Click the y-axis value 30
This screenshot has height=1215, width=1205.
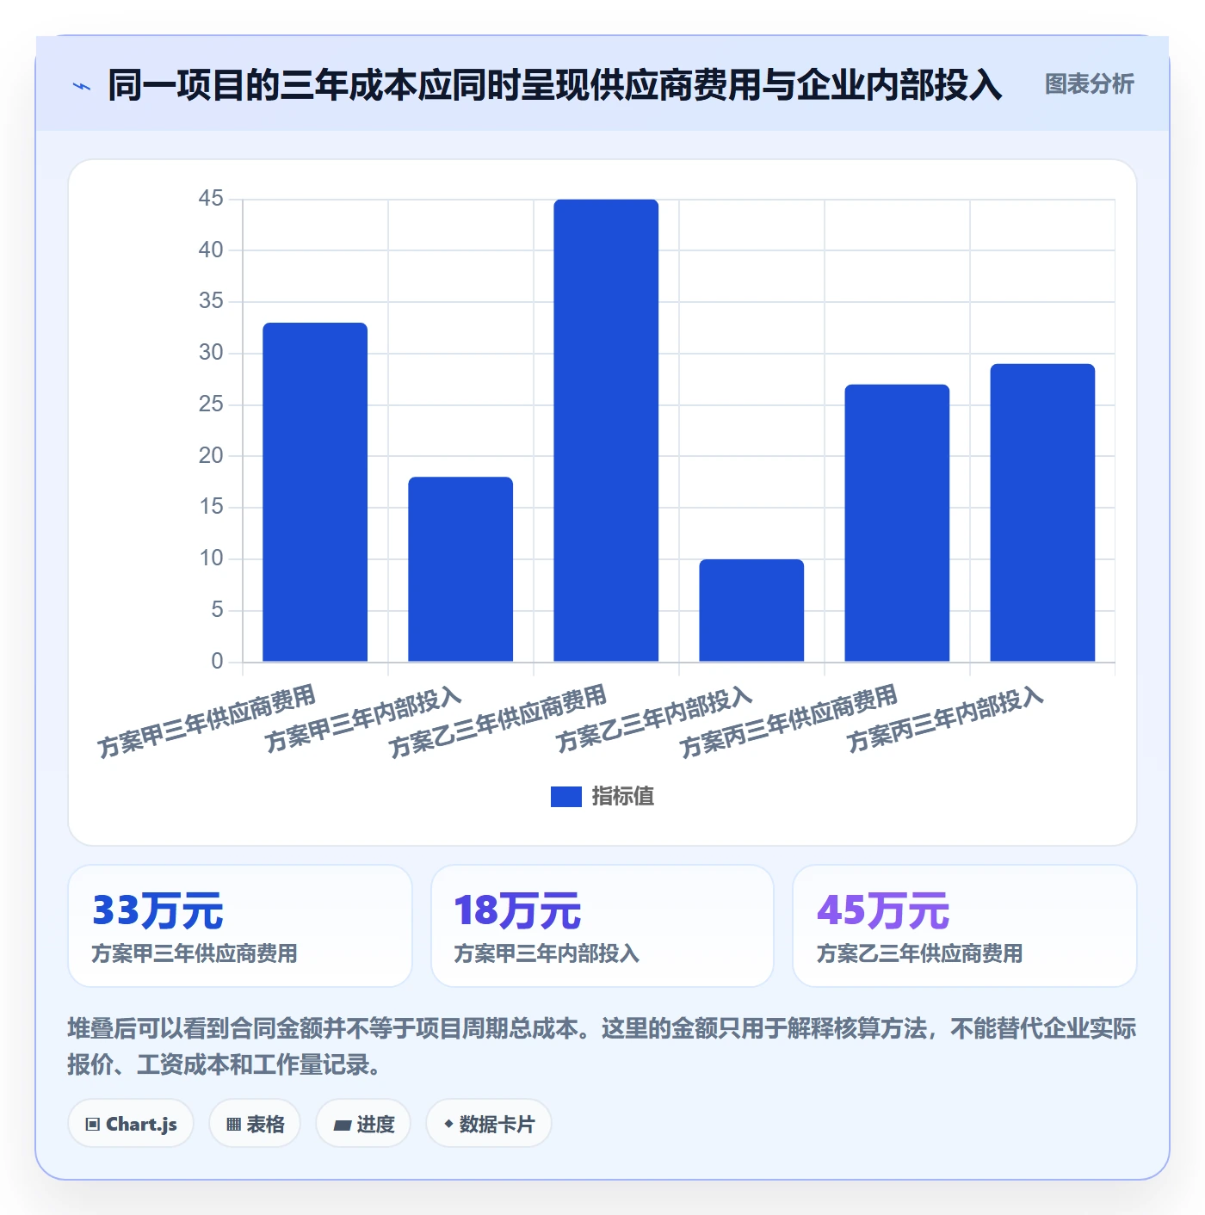coord(211,353)
